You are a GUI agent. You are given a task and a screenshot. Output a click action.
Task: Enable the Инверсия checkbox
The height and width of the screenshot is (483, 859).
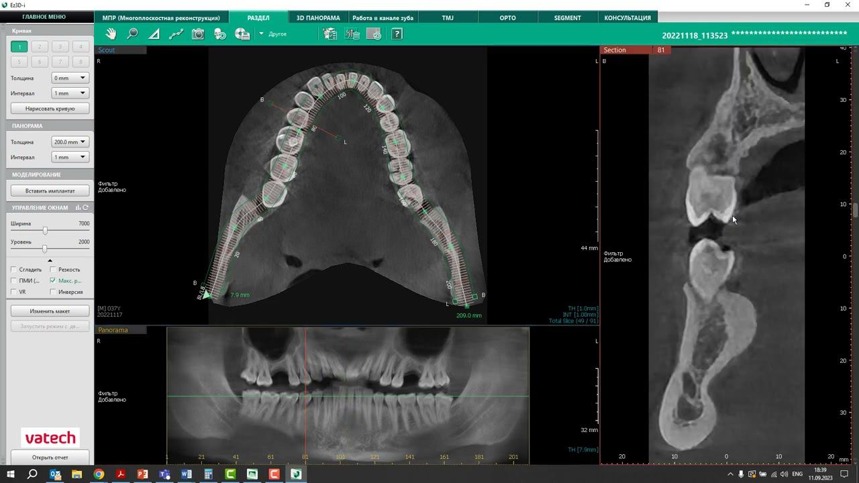[53, 292]
